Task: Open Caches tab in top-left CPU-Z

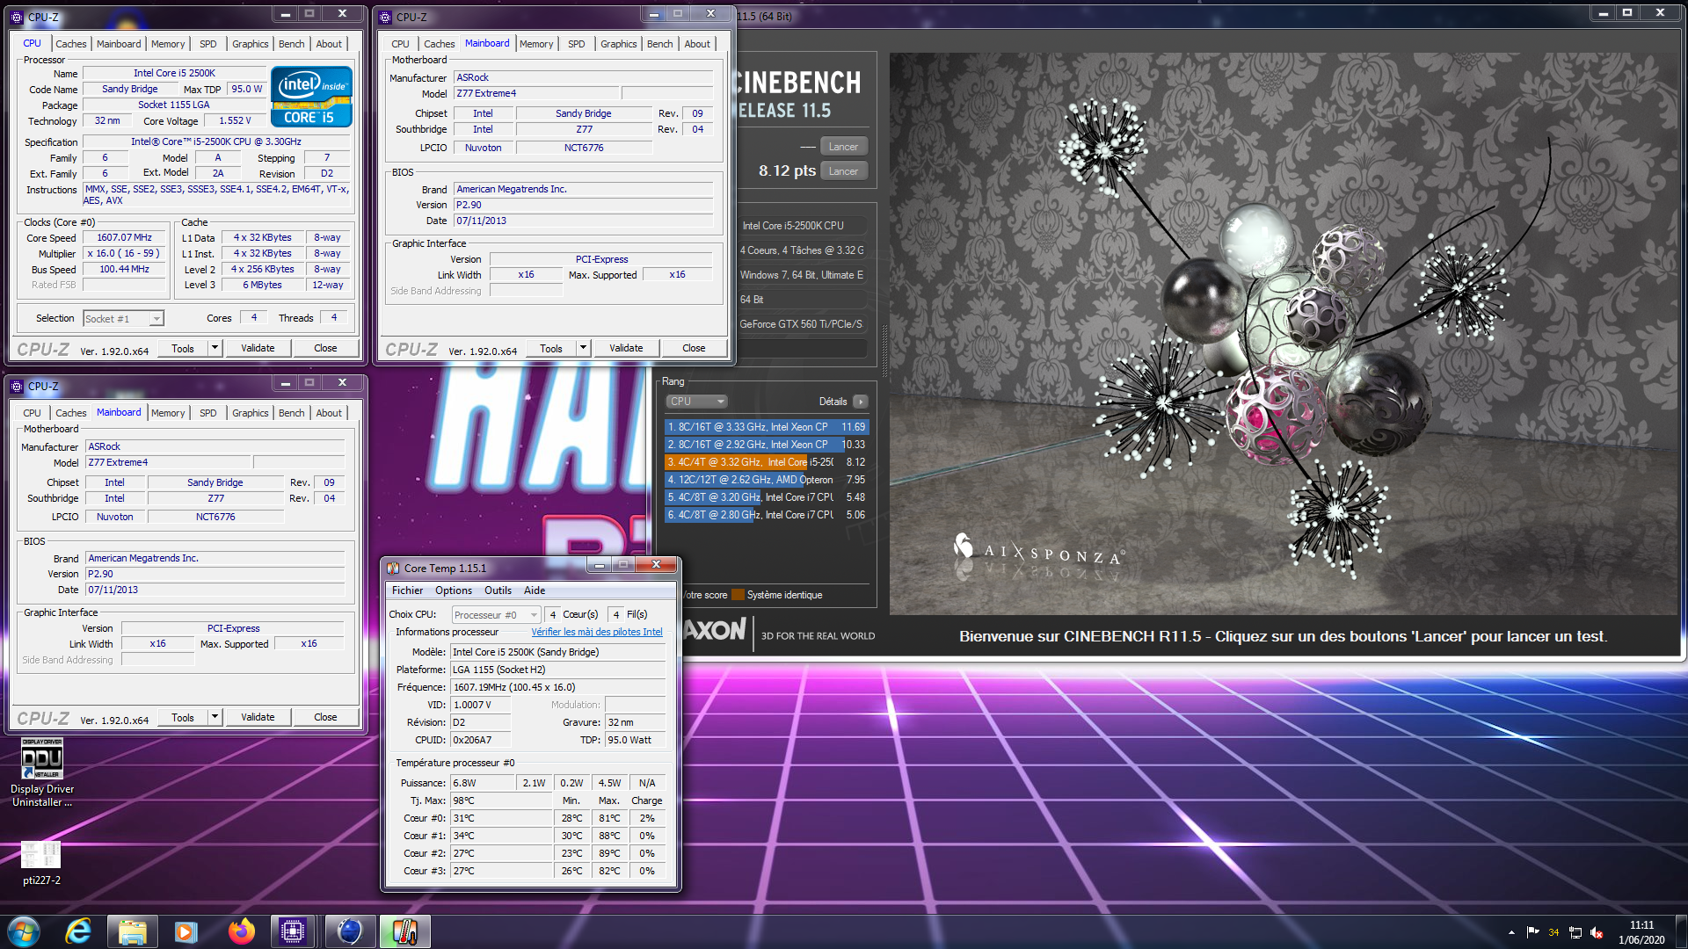Action: (x=71, y=44)
